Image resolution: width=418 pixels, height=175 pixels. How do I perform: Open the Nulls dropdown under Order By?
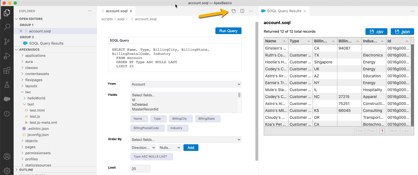170,148
